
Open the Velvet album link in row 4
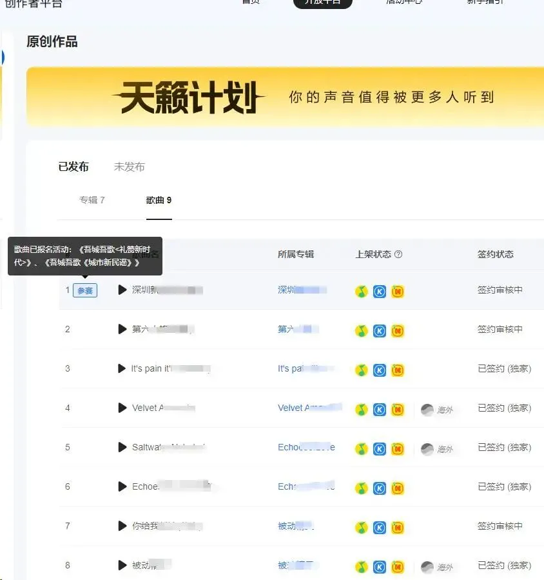coord(309,408)
